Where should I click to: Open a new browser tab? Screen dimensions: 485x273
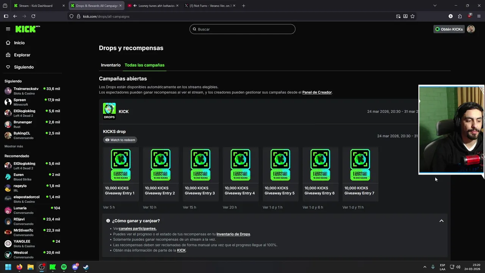pyautogui.click(x=244, y=6)
